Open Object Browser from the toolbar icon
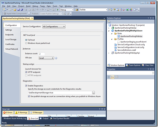The image size is (158, 127). 121,10
